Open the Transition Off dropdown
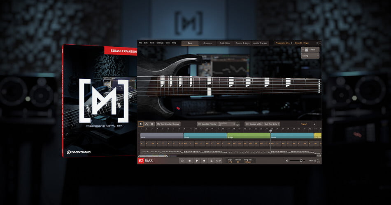This screenshot has height=205, width=391. 227,124
